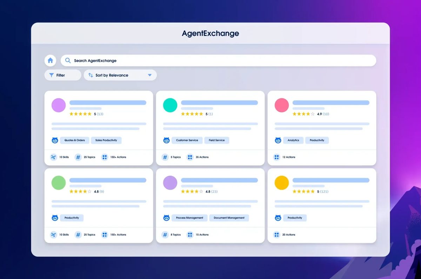Click the grid icon beside 20 Actions
421x279 pixels.
pyautogui.click(x=276, y=235)
